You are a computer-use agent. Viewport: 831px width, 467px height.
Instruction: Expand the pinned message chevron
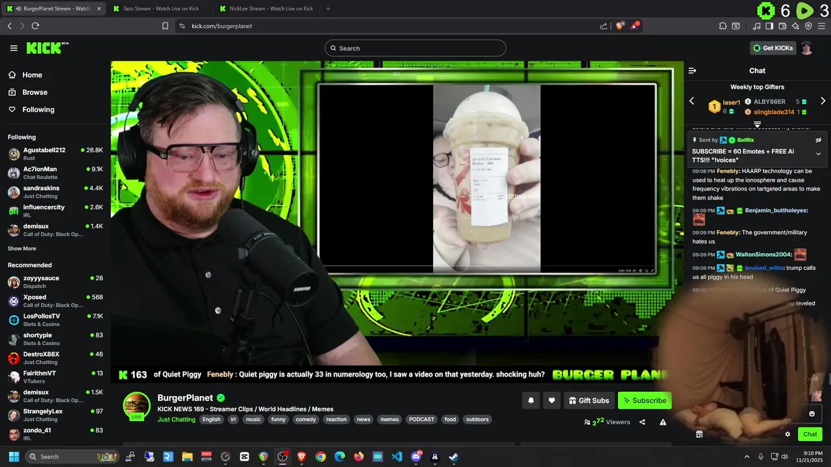[818, 154]
